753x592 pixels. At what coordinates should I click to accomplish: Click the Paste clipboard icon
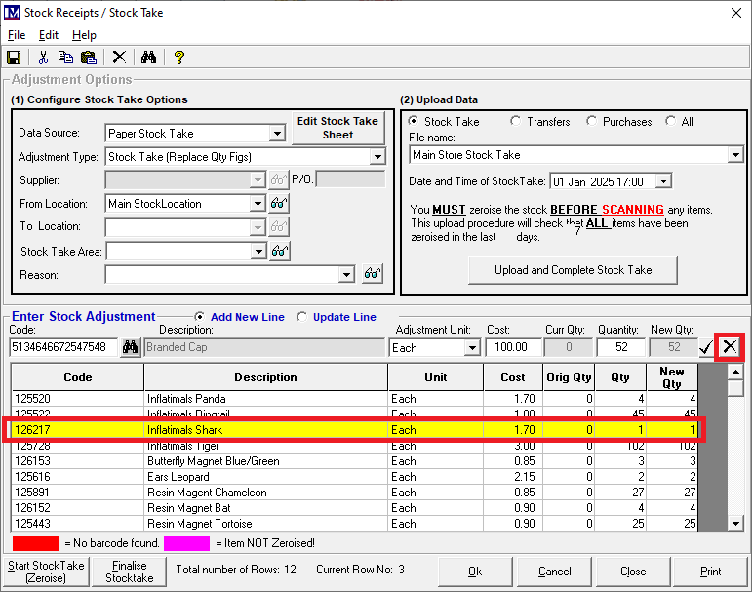(x=89, y=58)
